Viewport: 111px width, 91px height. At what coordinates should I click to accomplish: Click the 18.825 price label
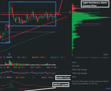click(106, 55)
